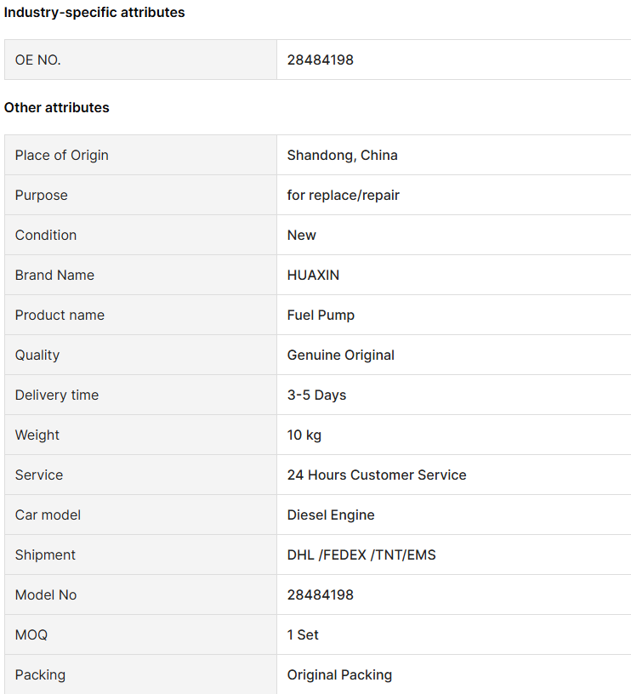This screenshot has width=631, height=694.
Task: Select the 10 kg weight value
Action: [x=304, y=435]
